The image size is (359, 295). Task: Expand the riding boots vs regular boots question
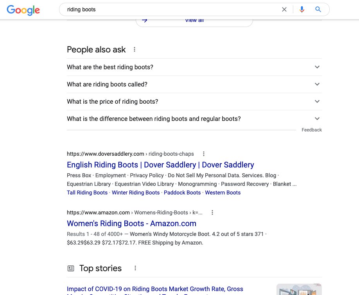point(194,119)
